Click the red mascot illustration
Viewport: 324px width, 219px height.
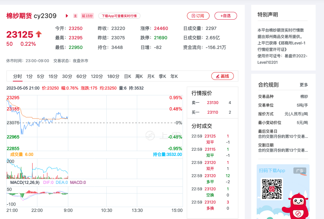(298, 205)
